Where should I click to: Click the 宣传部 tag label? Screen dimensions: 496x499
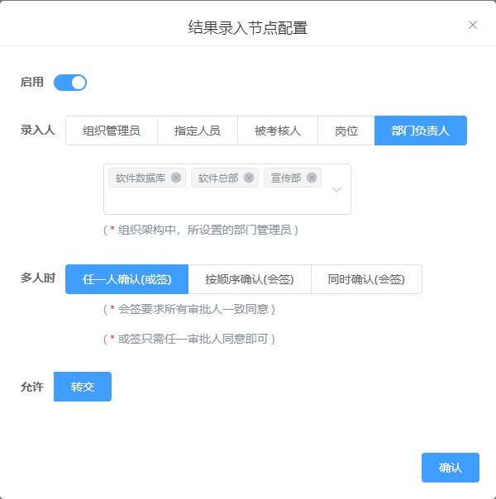coord(286,178)
